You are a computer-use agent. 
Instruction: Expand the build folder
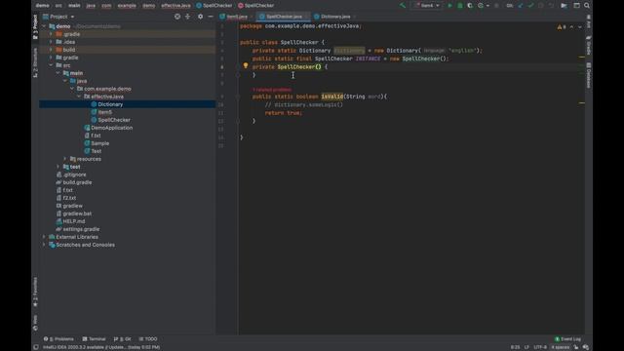click(51, 50)
